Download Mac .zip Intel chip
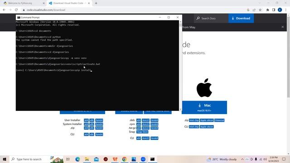This screenshot has height=163, width=290. 194,120
